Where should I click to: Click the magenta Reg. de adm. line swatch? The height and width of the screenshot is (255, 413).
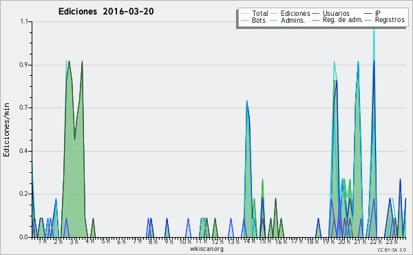pos(315,20)
